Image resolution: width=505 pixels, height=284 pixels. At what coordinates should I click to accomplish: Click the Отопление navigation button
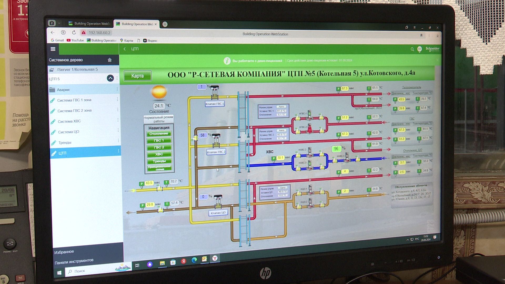(x=159, y=134)
